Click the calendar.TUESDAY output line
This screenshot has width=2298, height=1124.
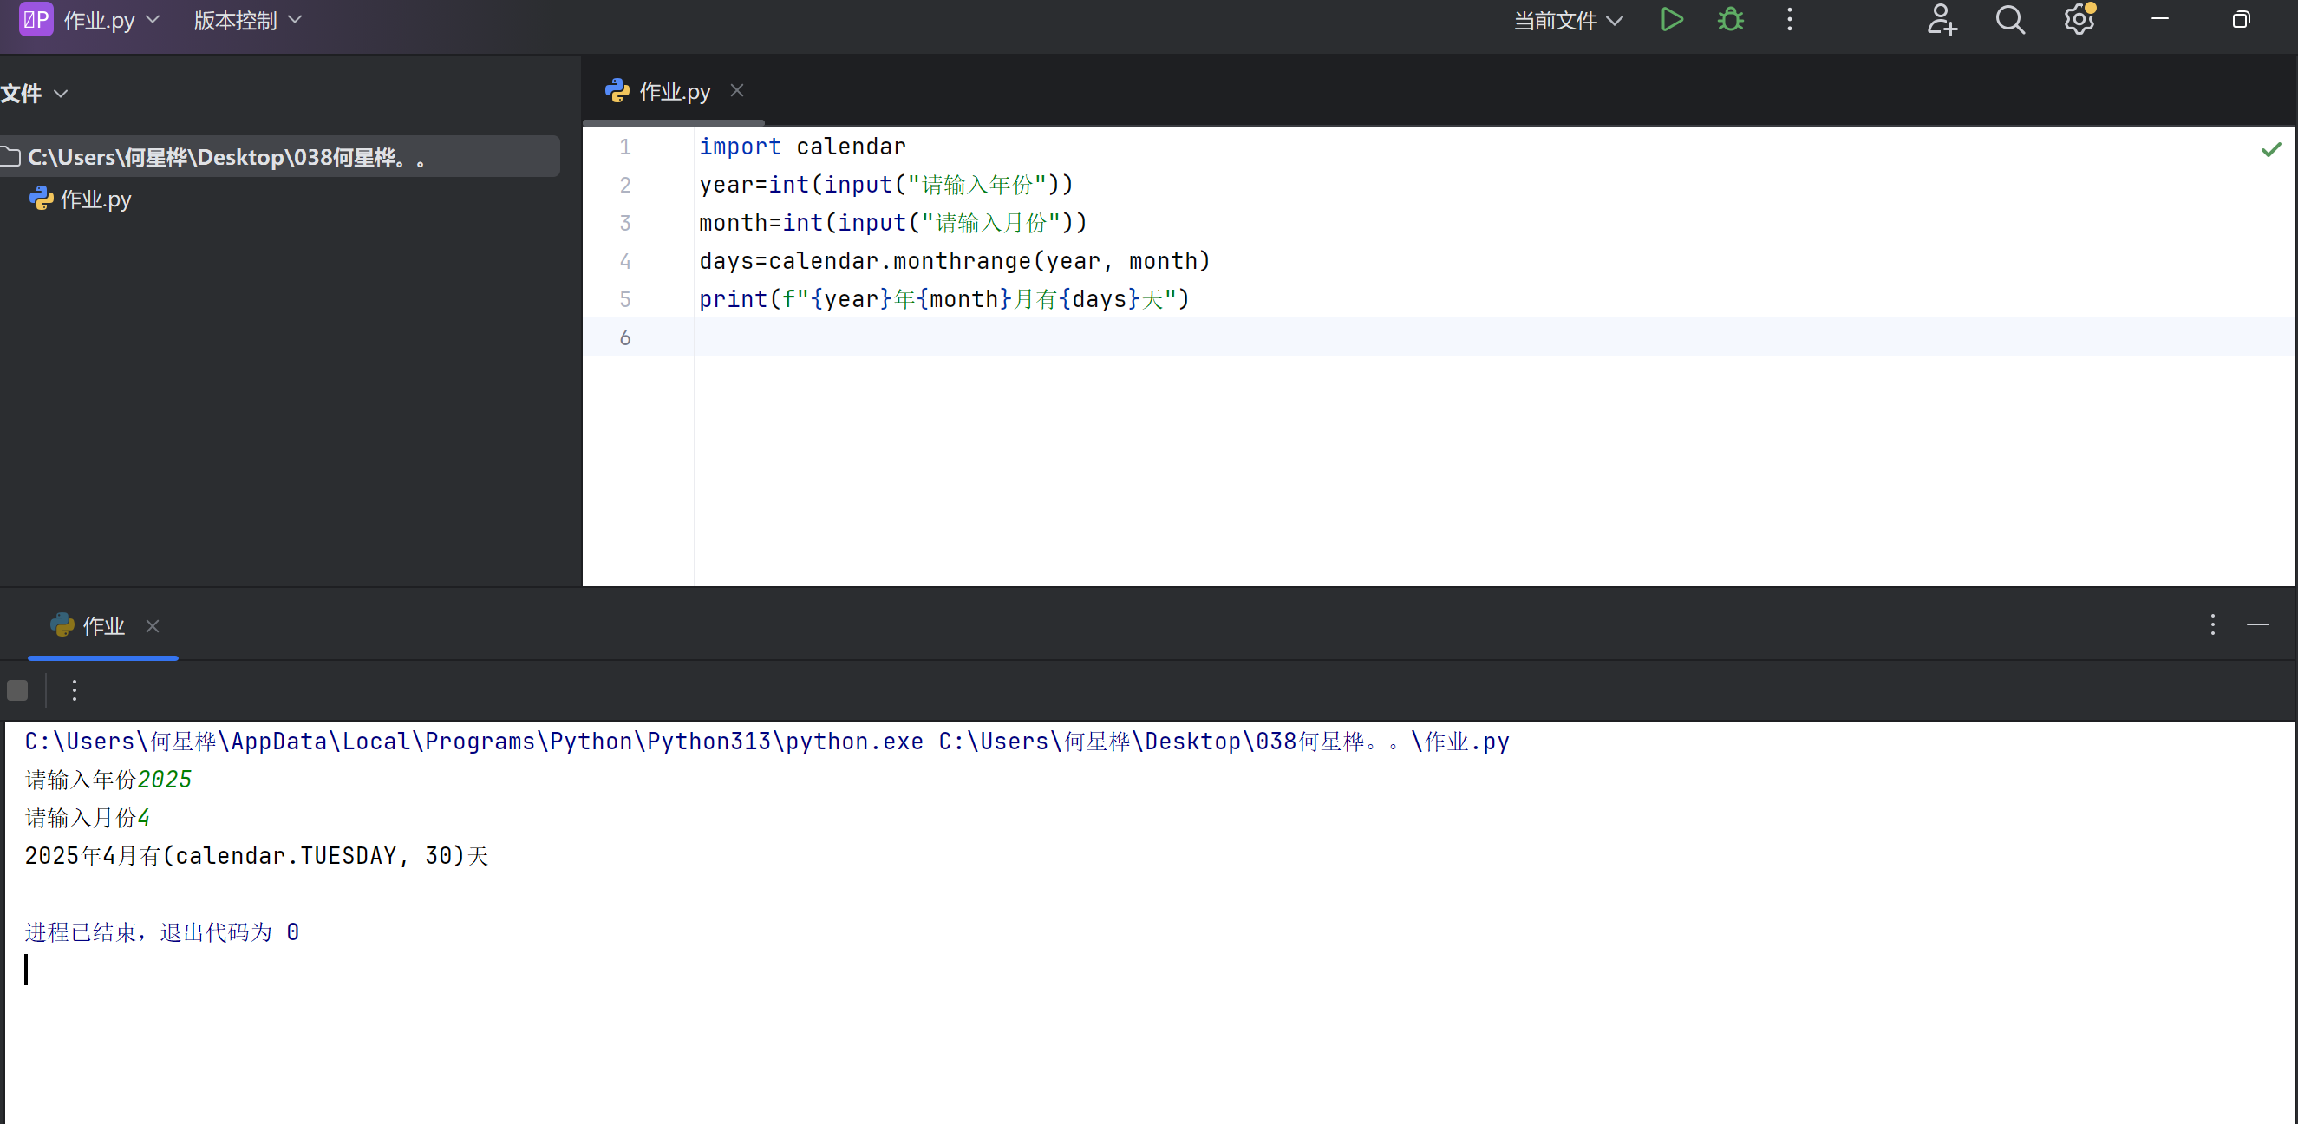tap(257, 856)
